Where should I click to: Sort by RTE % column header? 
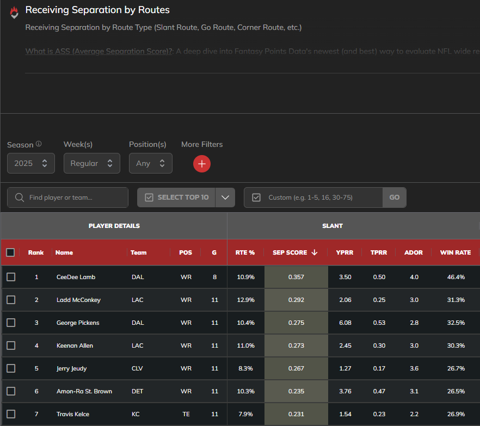point(245,252)
